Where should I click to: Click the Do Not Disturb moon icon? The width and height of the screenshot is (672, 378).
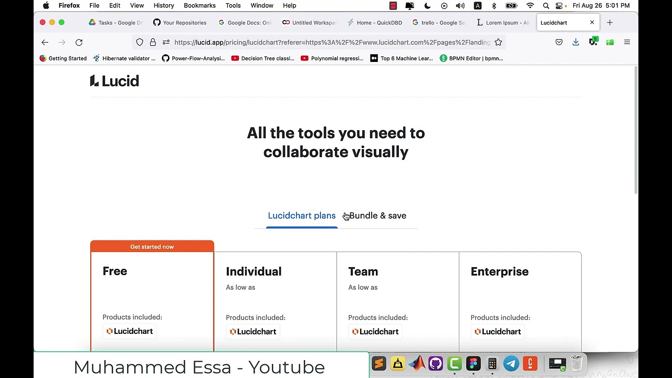click(x=427, y=5)
